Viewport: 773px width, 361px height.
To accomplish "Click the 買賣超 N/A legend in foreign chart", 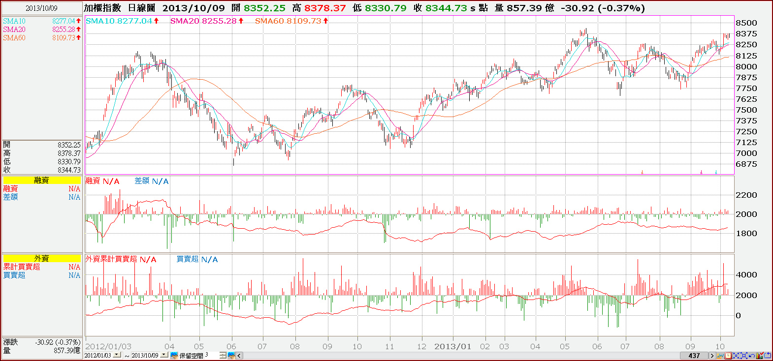I will click(x=197, y=259).
